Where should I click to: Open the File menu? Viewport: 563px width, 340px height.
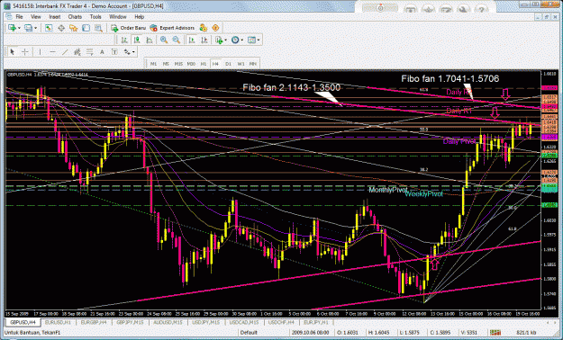(x=19, y=17)
